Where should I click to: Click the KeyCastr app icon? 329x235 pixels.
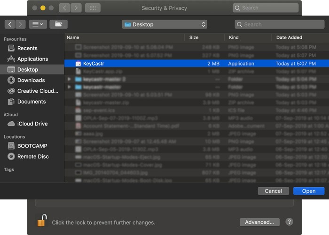click(78, 64)
